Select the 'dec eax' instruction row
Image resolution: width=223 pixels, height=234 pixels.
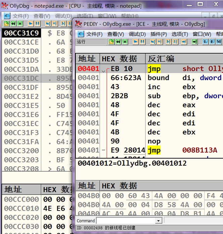point(149,105)
